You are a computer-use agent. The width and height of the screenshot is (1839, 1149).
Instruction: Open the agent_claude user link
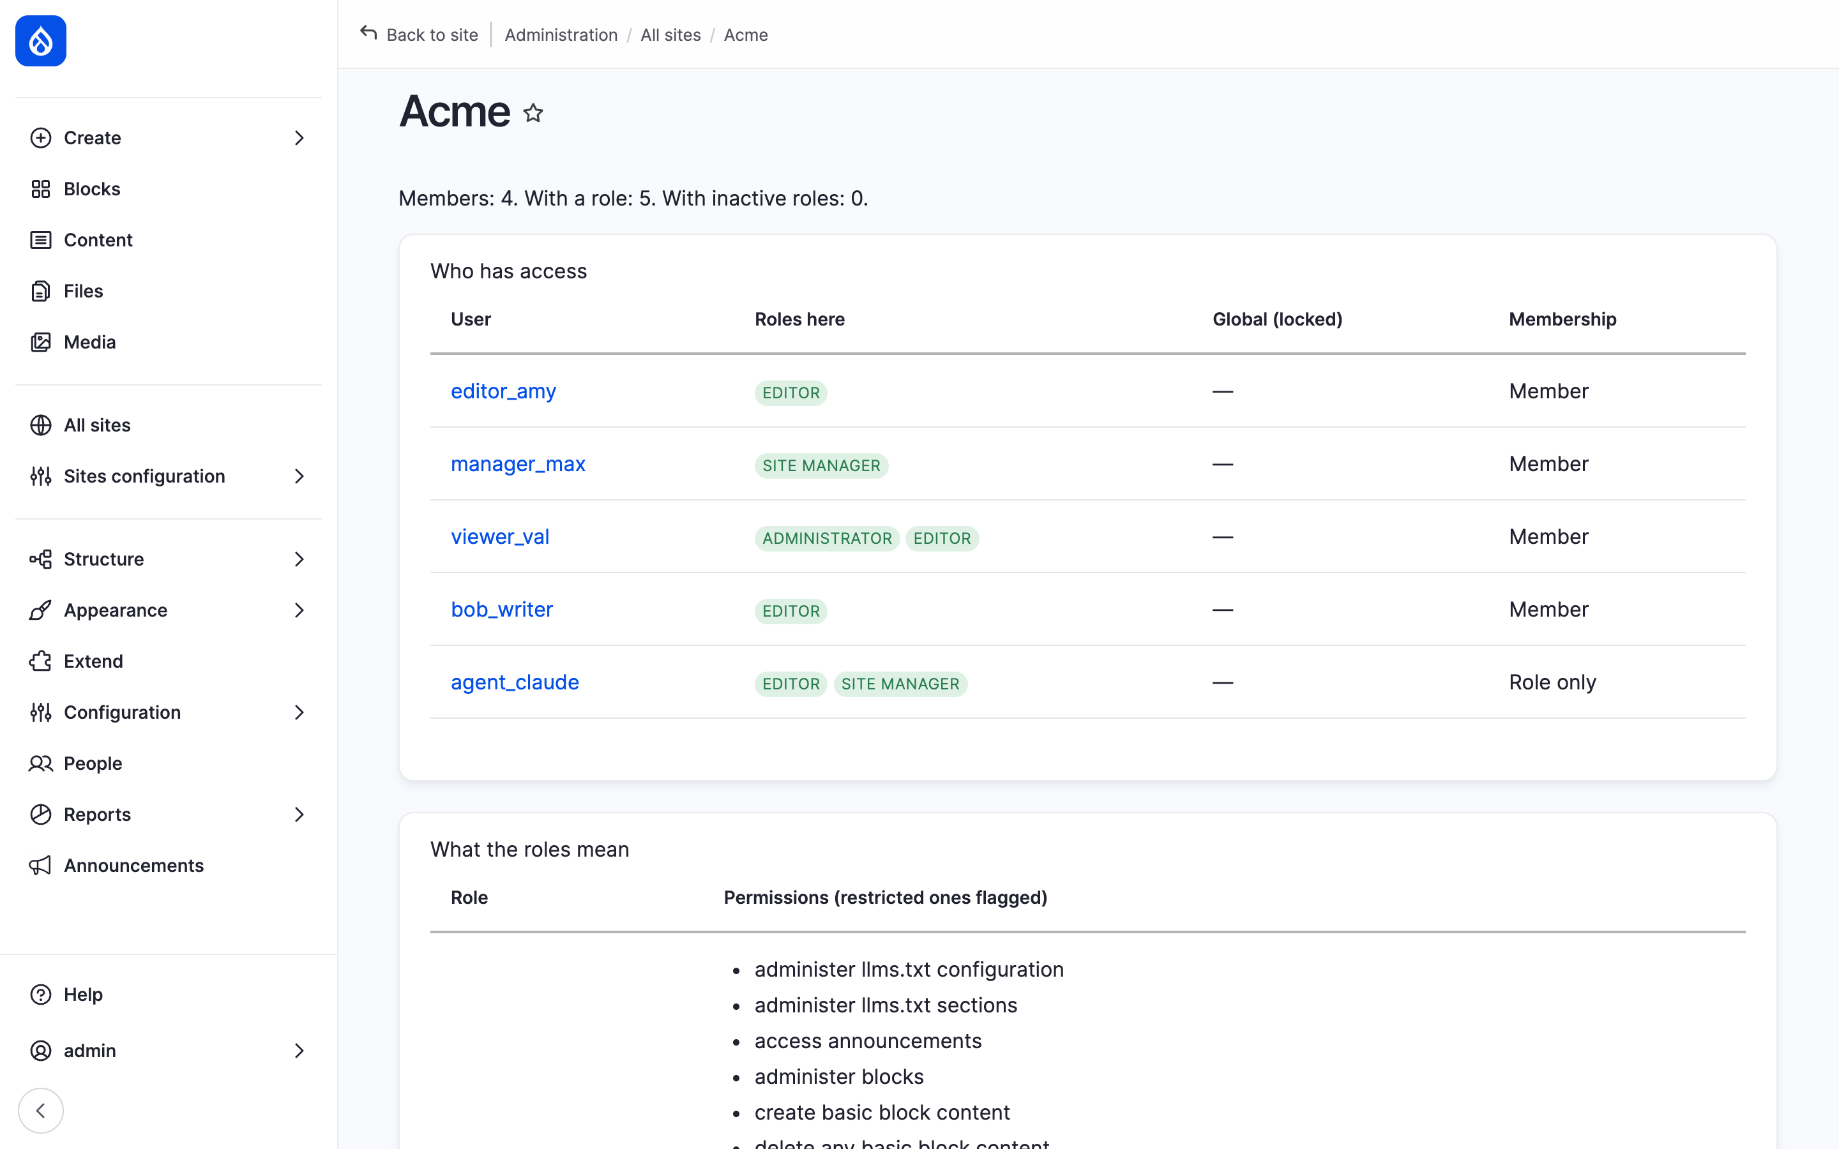coord(515,682)
